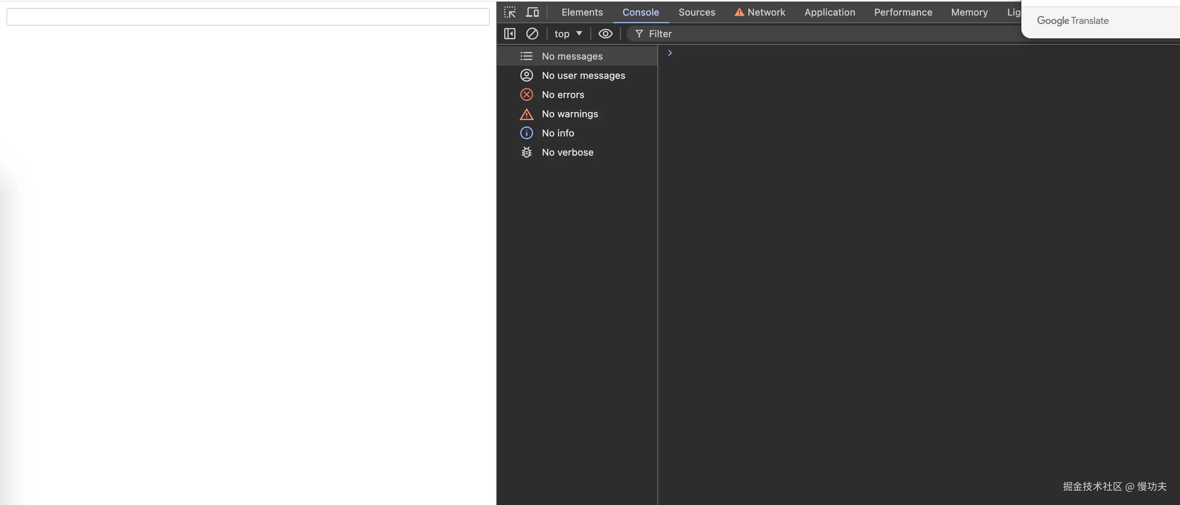Clear the console with the ban icon
This screenshot has width=1180, height=505.
[x=532, y=33]
